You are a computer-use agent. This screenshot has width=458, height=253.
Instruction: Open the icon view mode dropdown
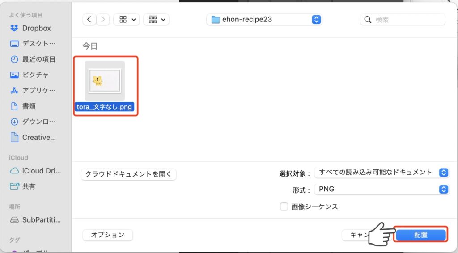pyautogui.click(x=127, y=19)
